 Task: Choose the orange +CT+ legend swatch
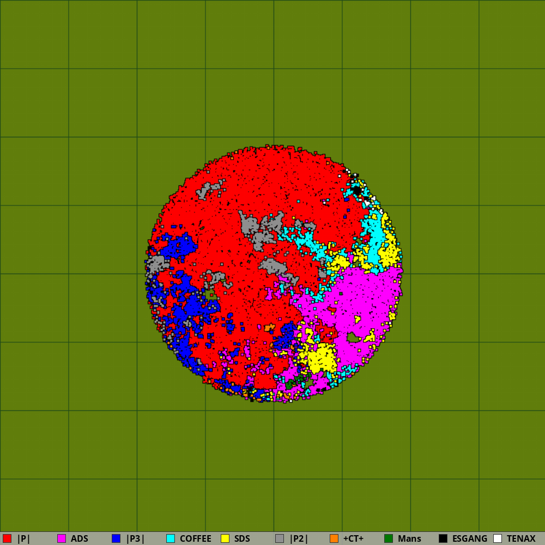(x=334, y=538)
